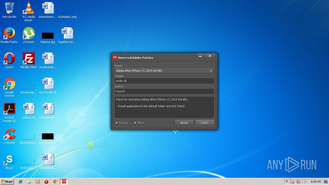Select the interestmon Word document icon
Screen dimensions: 329x185
tap(48, 10)
